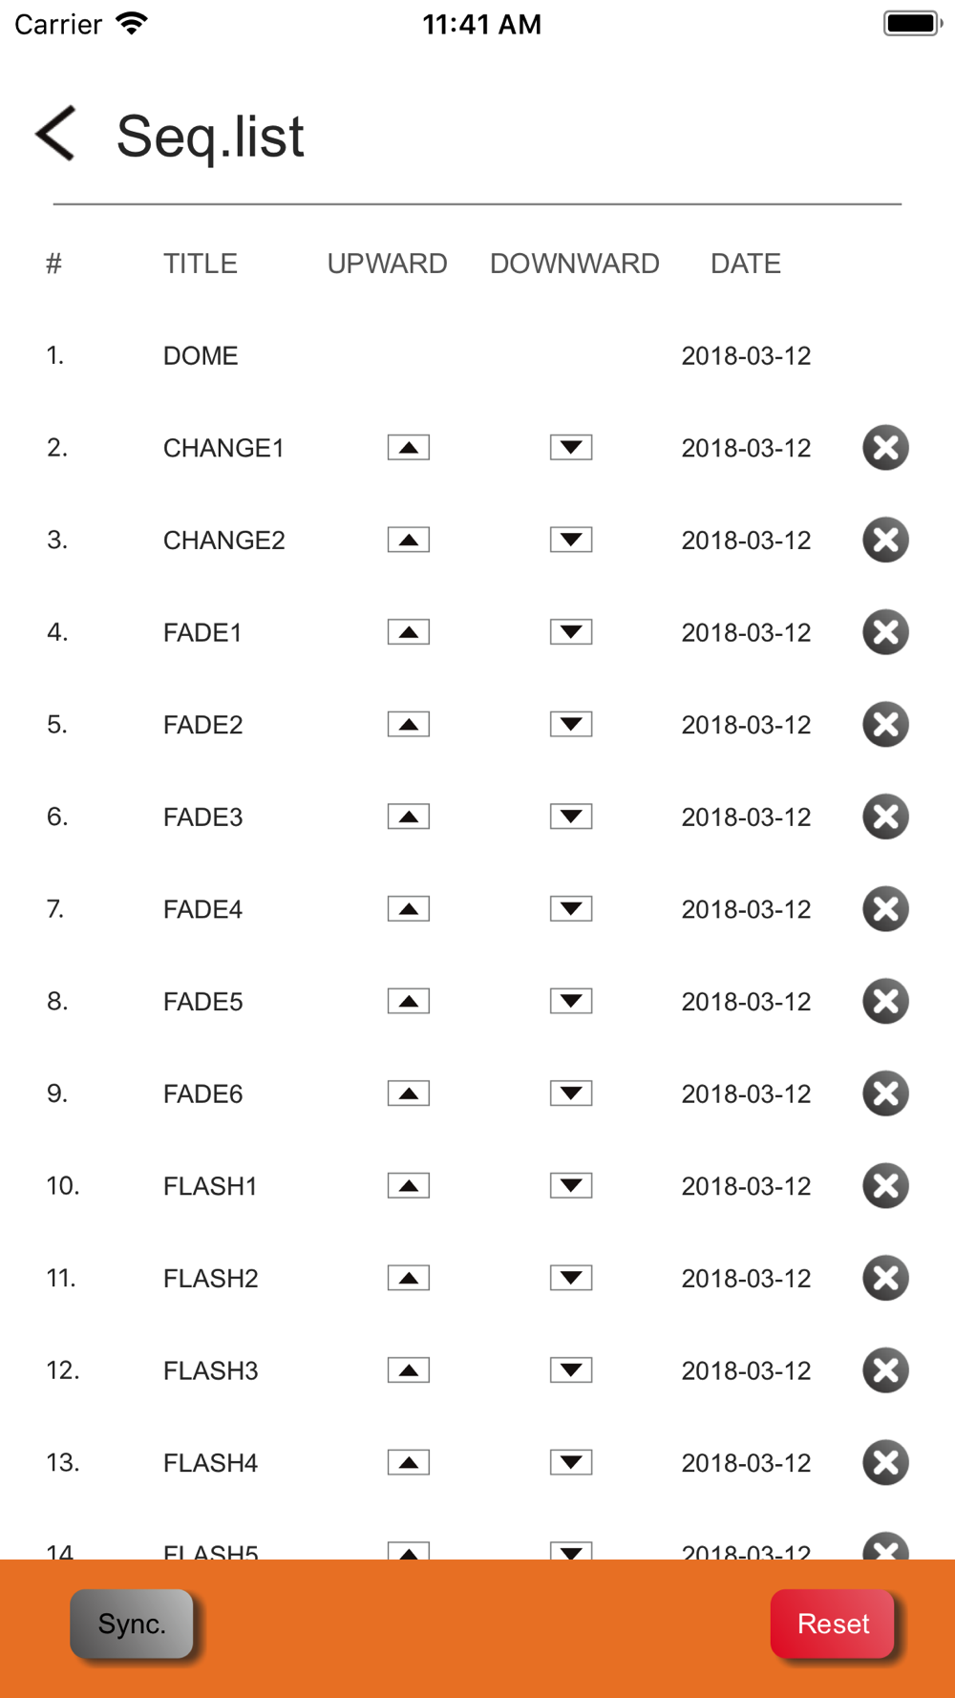Remove FADE1 with its X icon

click(x=885, y=632)
